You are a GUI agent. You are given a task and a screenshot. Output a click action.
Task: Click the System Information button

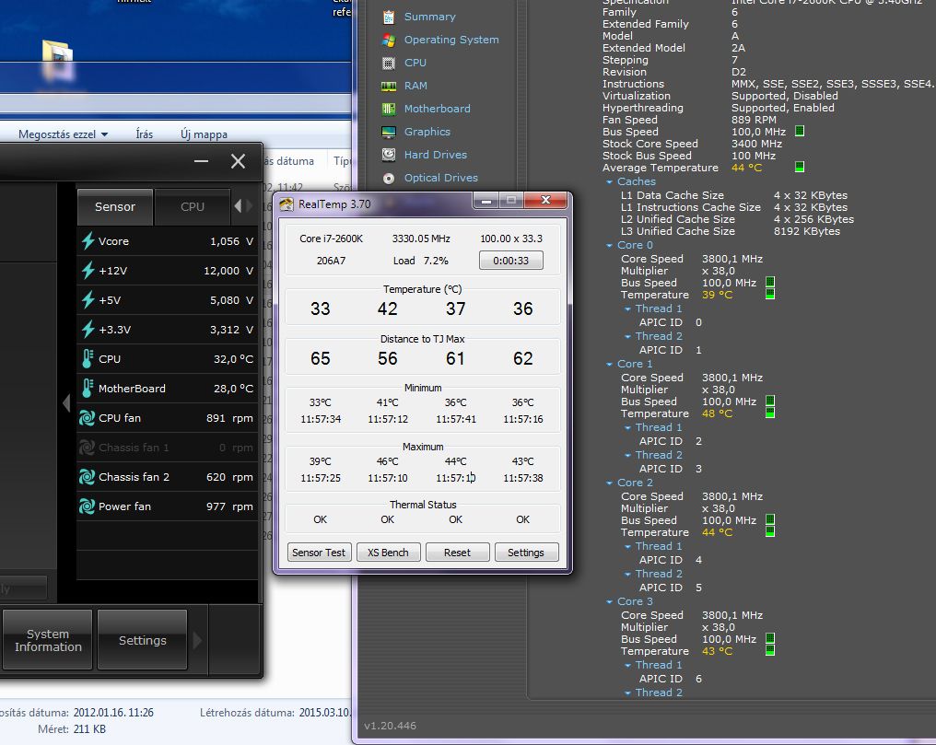coord(48,640)
